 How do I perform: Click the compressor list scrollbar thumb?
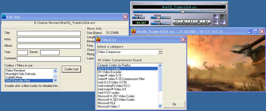coord(160,79)
